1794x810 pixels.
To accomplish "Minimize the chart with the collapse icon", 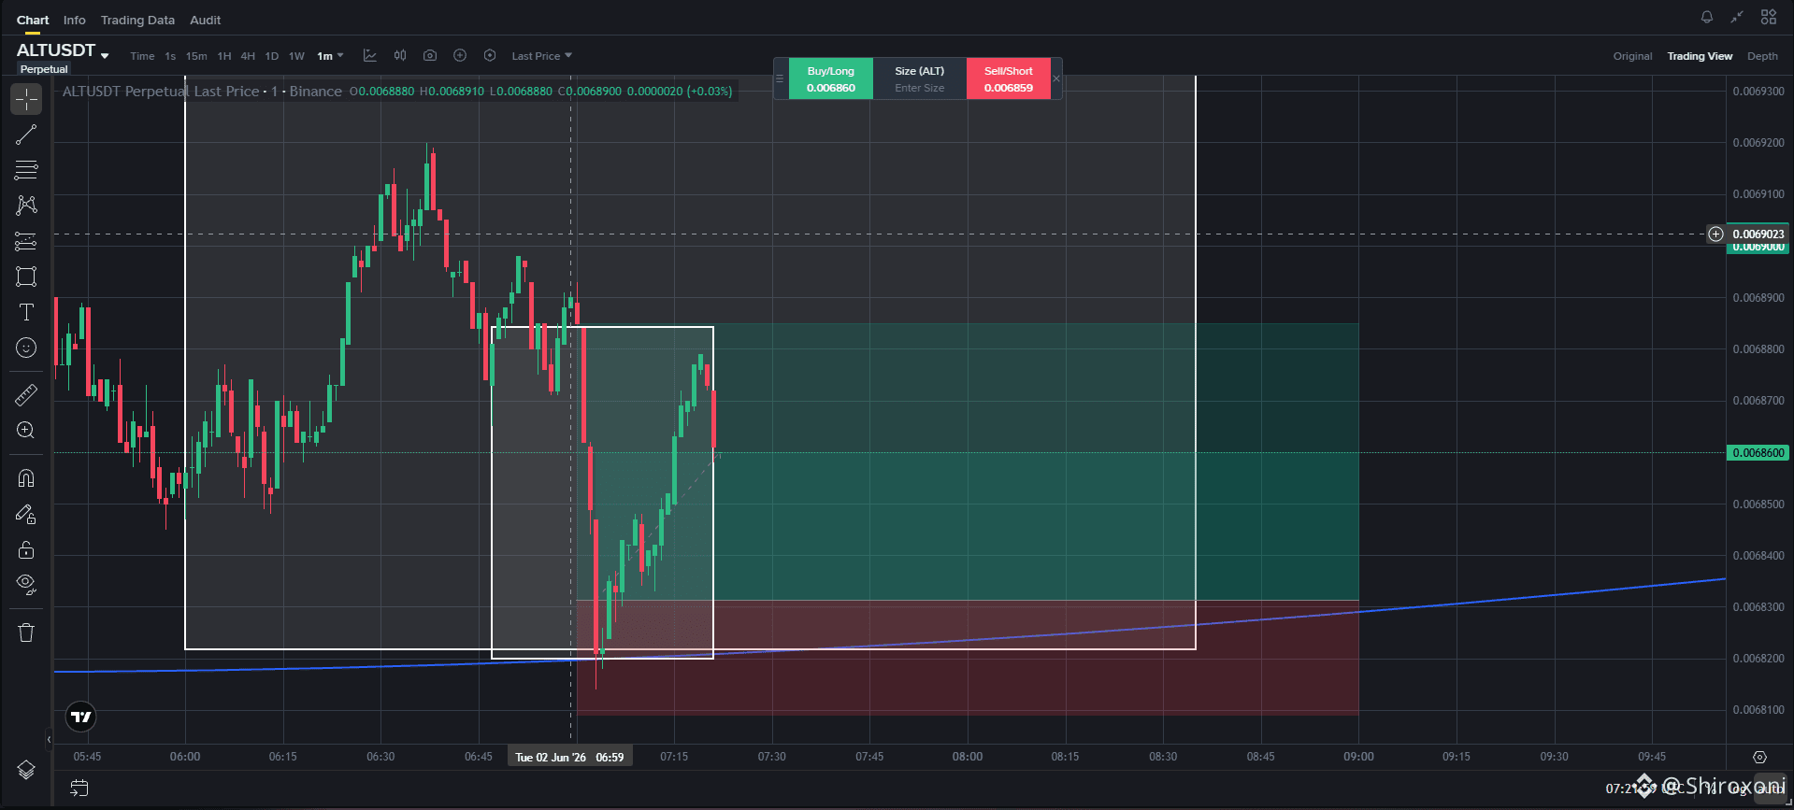I will 1737,17.
